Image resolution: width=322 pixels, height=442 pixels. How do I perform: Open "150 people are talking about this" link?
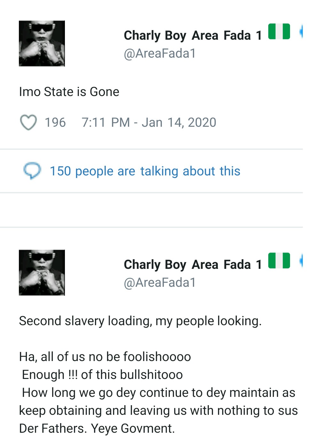[145, 171]
